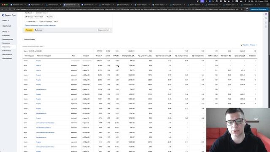Follow the Перейти в Метрику link
This screenshot has height=152, width=270.
tap(249, 45)
